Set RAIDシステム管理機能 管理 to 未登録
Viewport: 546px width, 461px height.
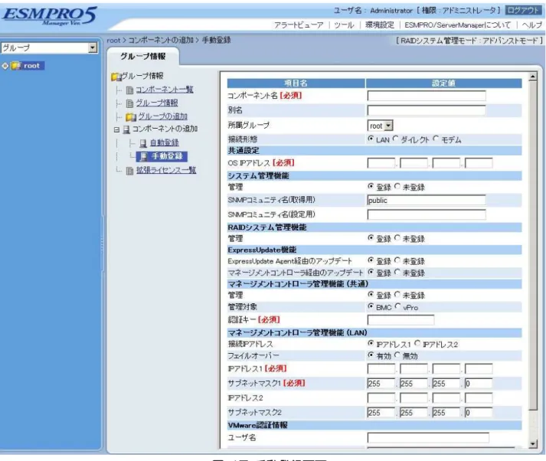coord(397,238)
